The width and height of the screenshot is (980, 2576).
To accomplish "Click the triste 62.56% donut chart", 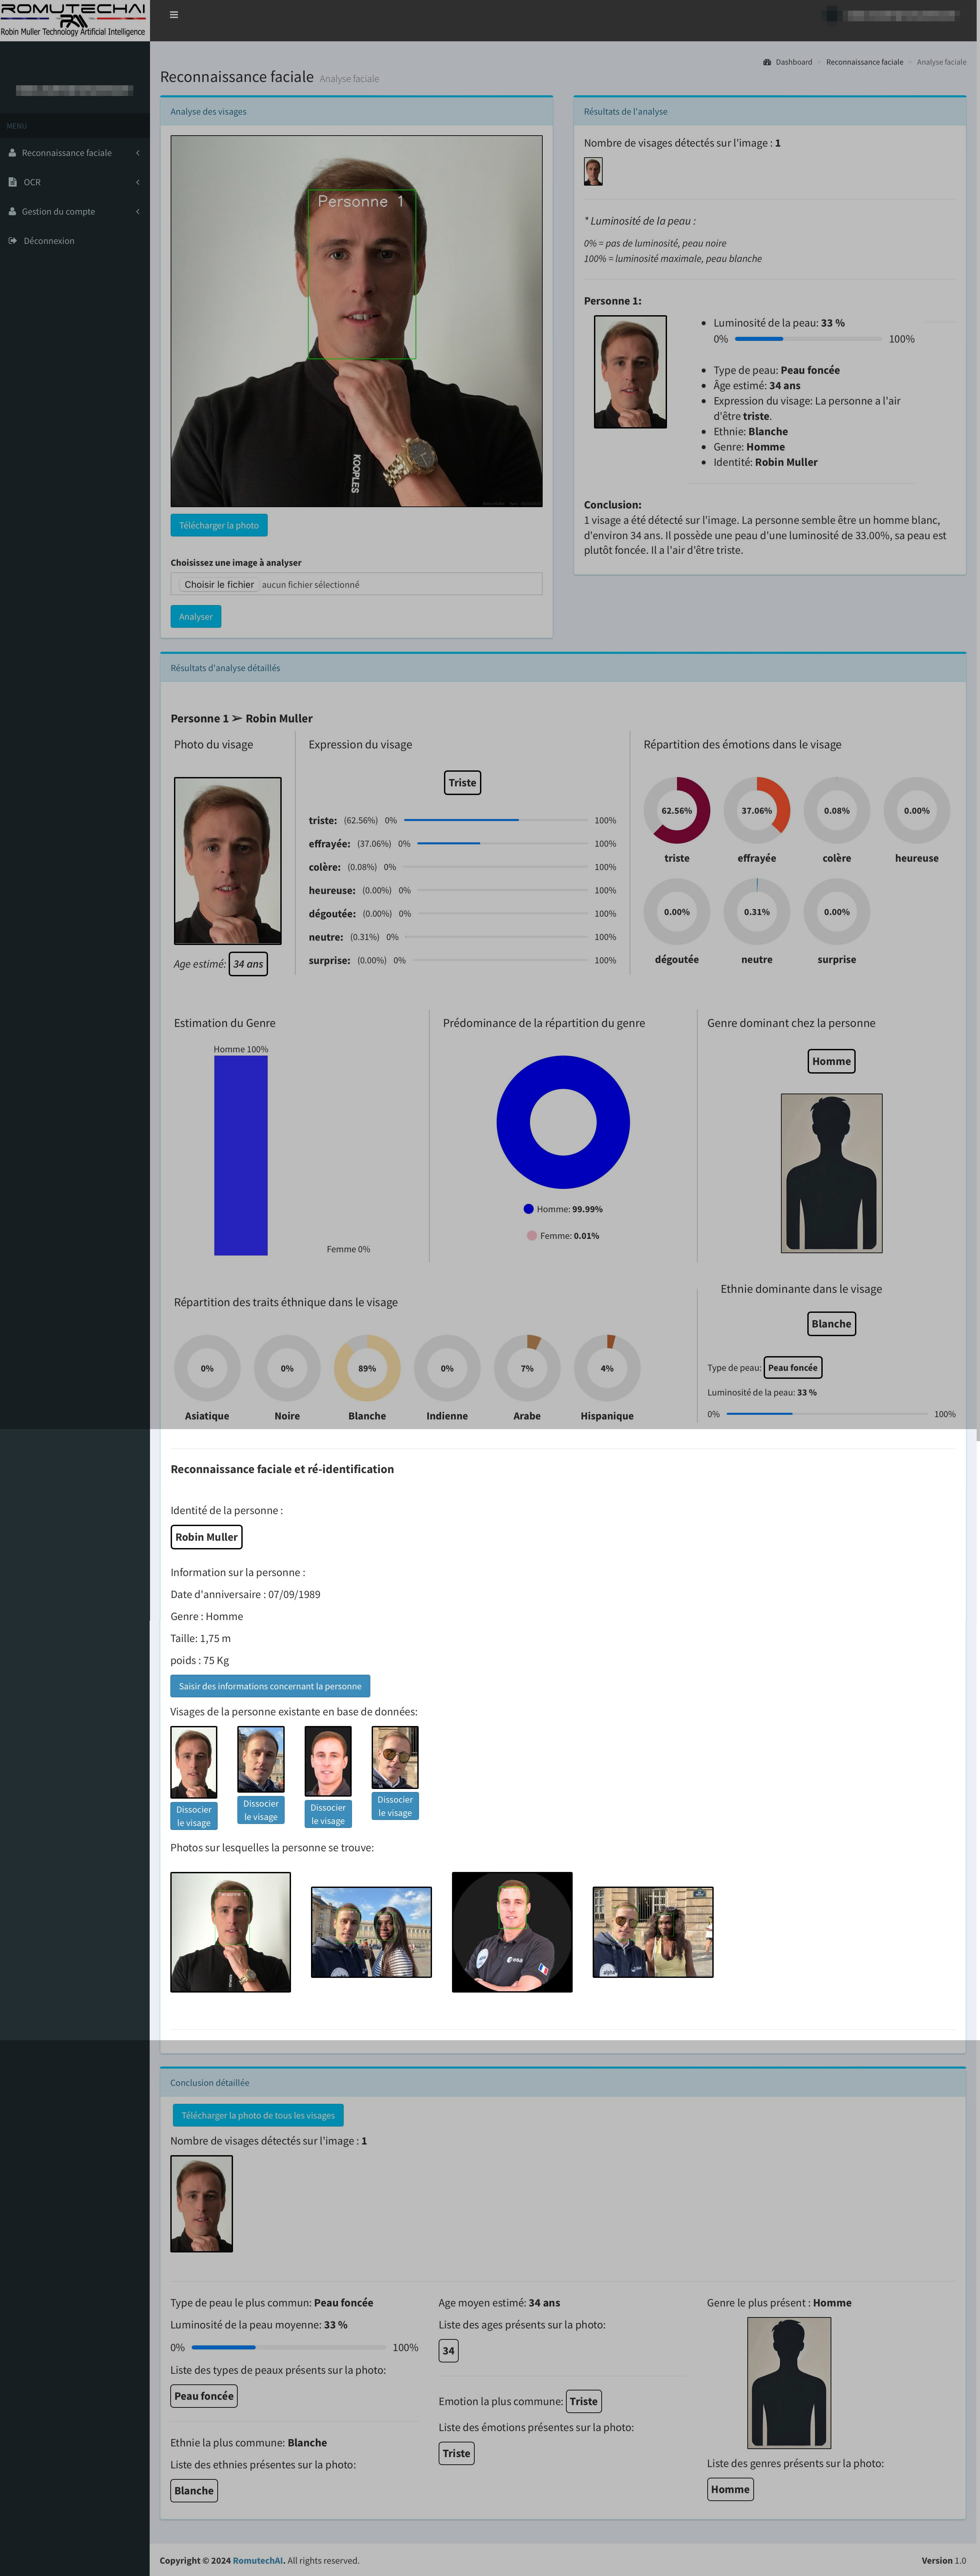I will click(677, 810).
